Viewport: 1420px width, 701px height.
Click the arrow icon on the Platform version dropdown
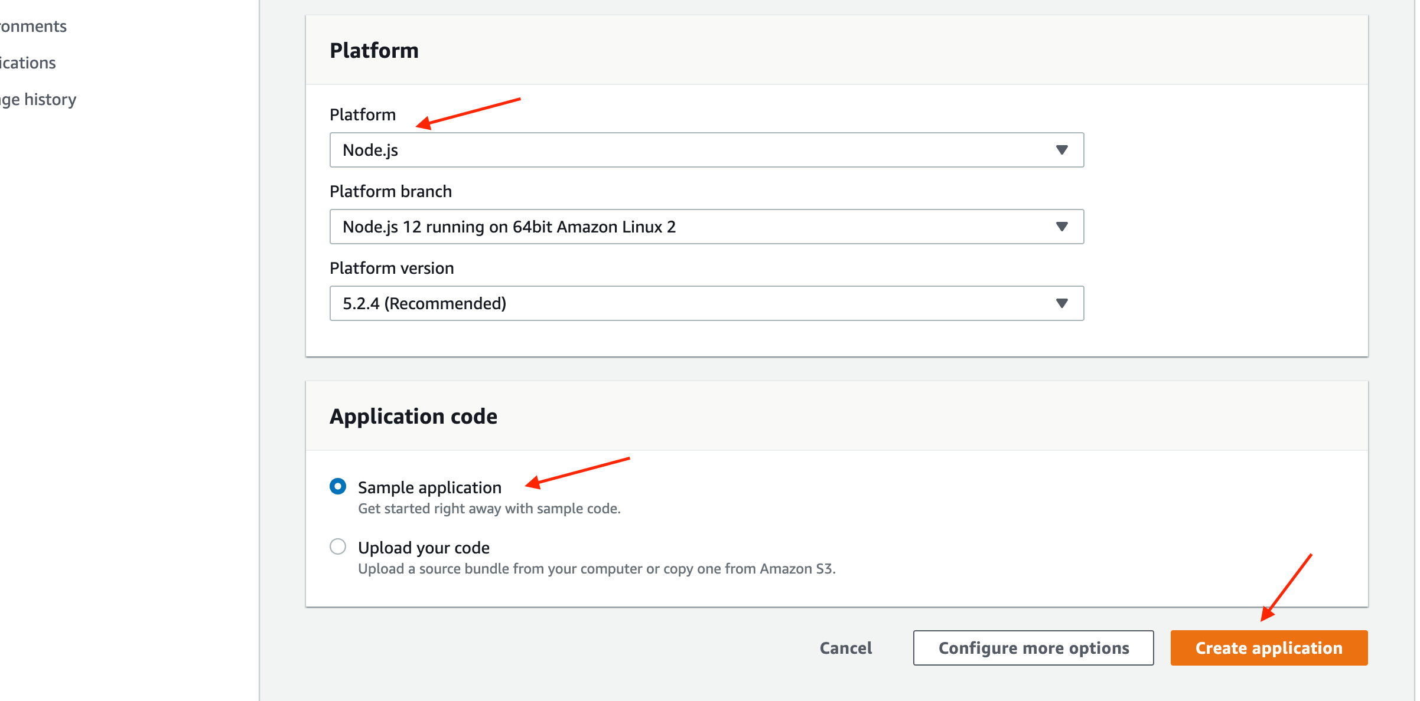pyautogui.click(x=1061, y=303)
